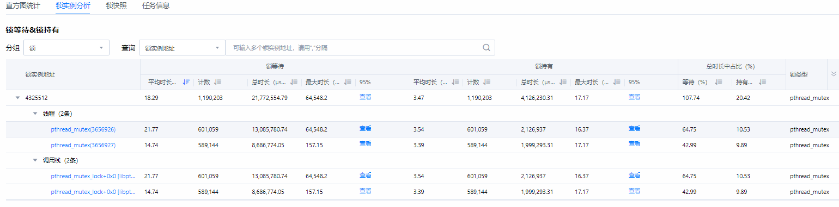Sort lock-wait average duration column

point(186,82)
